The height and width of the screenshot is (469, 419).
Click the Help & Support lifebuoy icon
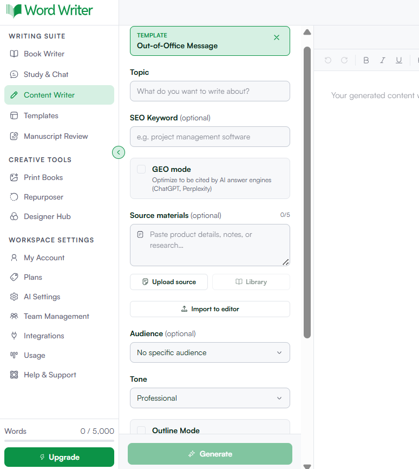coord(14,375)
